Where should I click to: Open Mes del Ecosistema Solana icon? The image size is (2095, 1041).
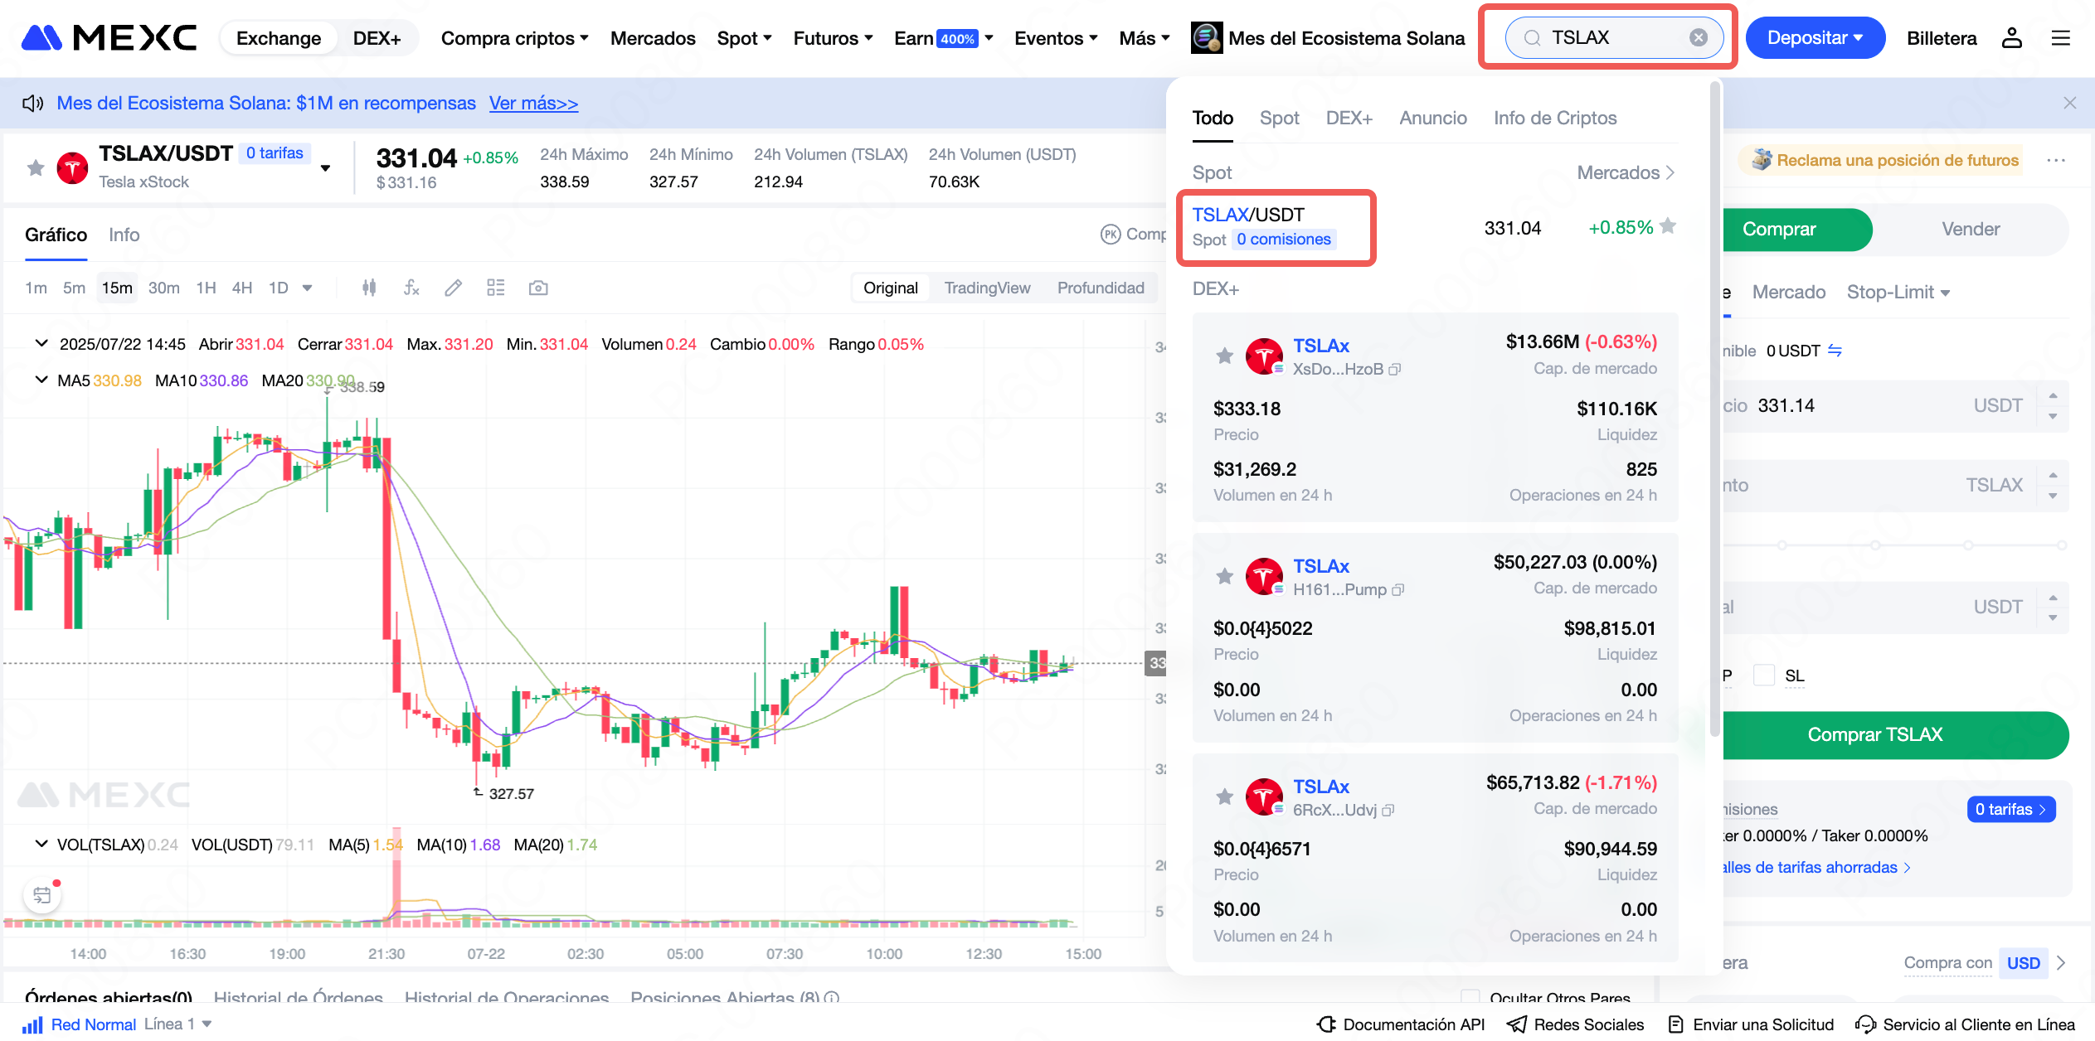click(x=1207, y=38)
